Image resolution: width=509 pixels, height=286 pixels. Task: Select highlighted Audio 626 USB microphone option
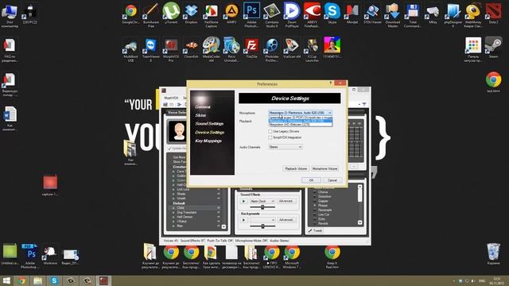(x=301, y=121)
